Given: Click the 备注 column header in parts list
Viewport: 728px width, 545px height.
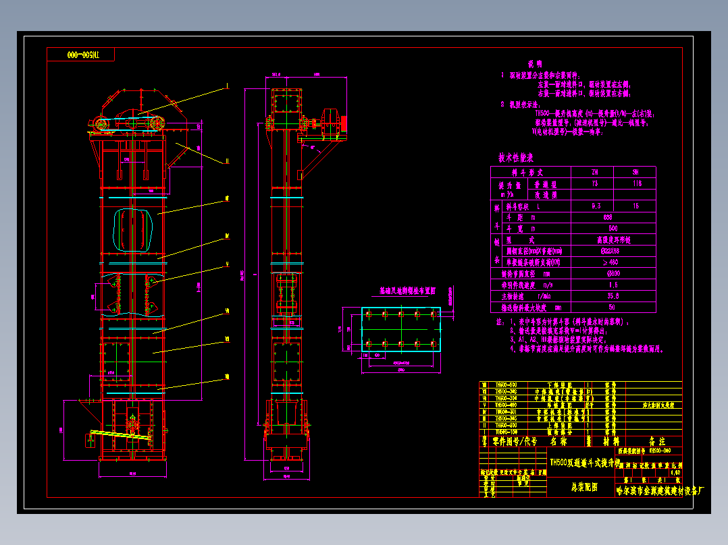Looking at the screenshot, I should (x=656, y=442).
